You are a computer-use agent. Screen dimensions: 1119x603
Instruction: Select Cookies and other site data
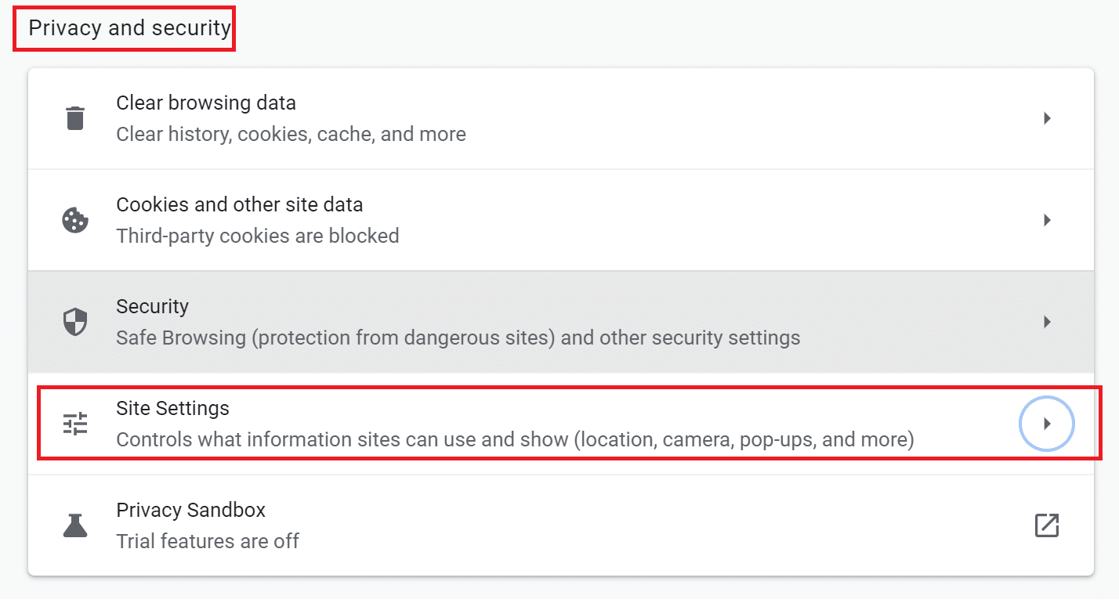pyautogui.click(x=239, y=204)
